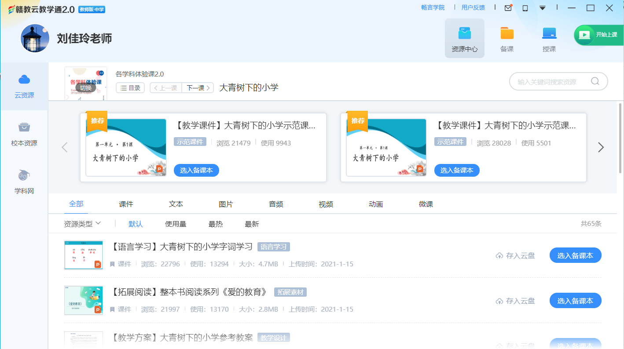This screenshot has width=624, height=349.
Task: Click the search magnifier icon
Action: (595, 81)
